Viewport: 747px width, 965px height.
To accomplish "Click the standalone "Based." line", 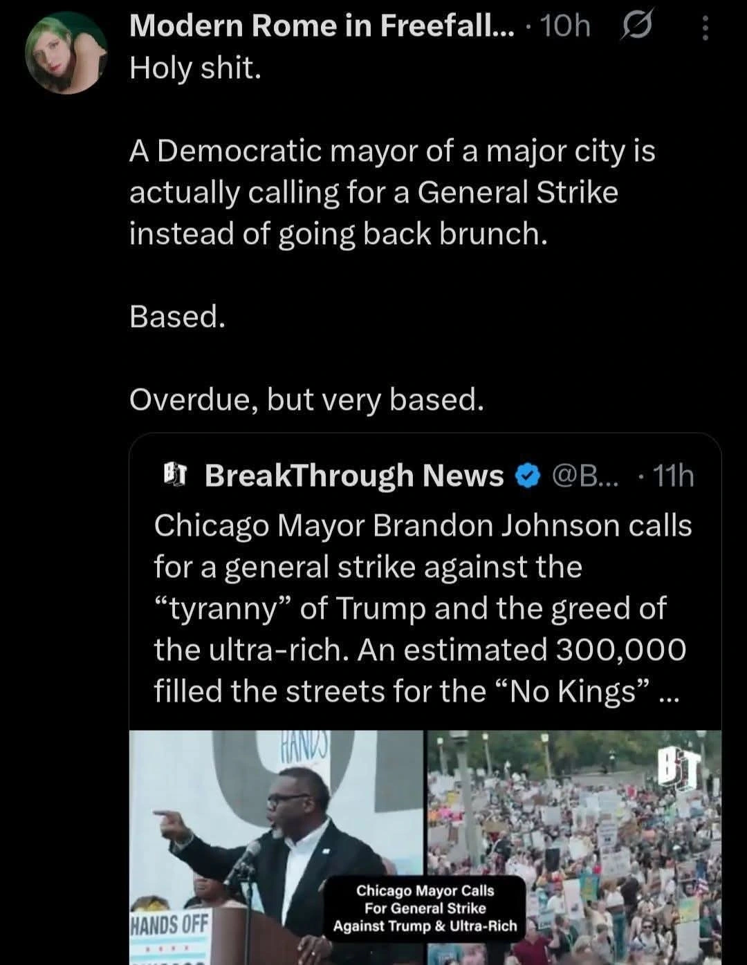I will click(x=178, y=316).
